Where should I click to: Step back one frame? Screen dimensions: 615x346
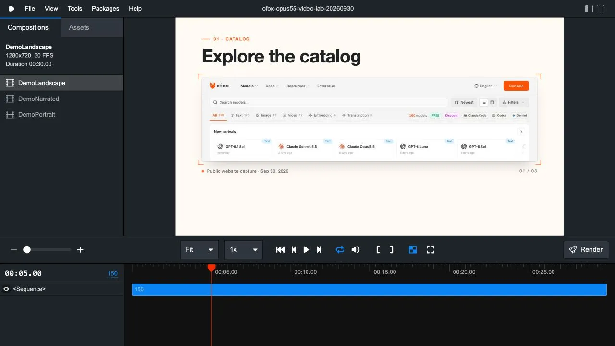pyautogui.click(x=294, y=249)
